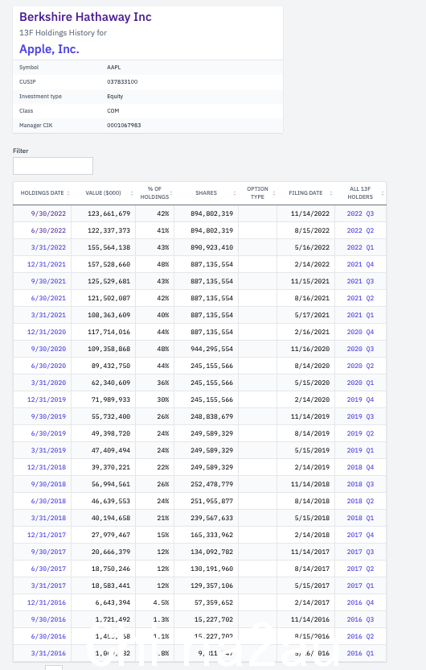This screenshot has height=670, width=426.
Task: View all 13F holders for 2020 Q3
Action: (360, 349)
